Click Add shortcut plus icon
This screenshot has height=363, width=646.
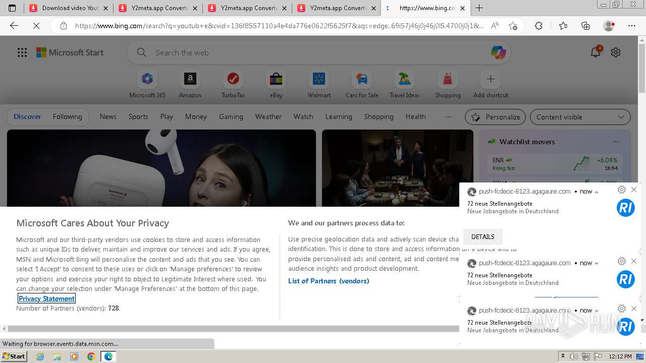click(491, 79)
